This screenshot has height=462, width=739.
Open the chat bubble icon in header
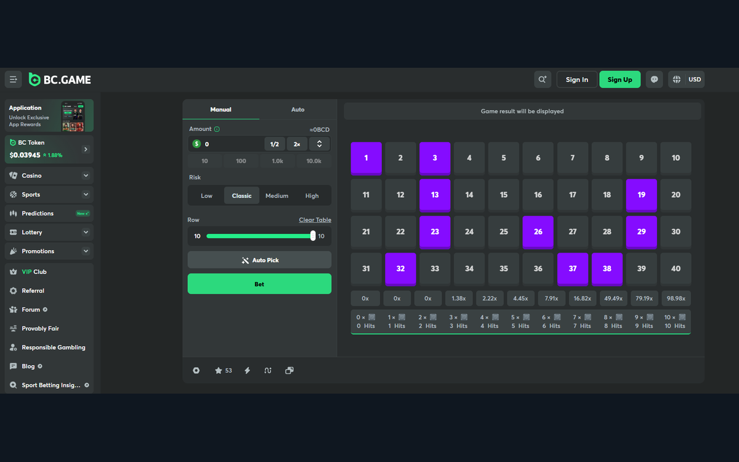[x=655, y=79]
